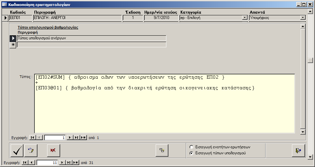Screen dimensions: 315x167
Task: Select row 'Τύπος υπολογισμού ανέργων' record selector
Action: tap(13, 38)
